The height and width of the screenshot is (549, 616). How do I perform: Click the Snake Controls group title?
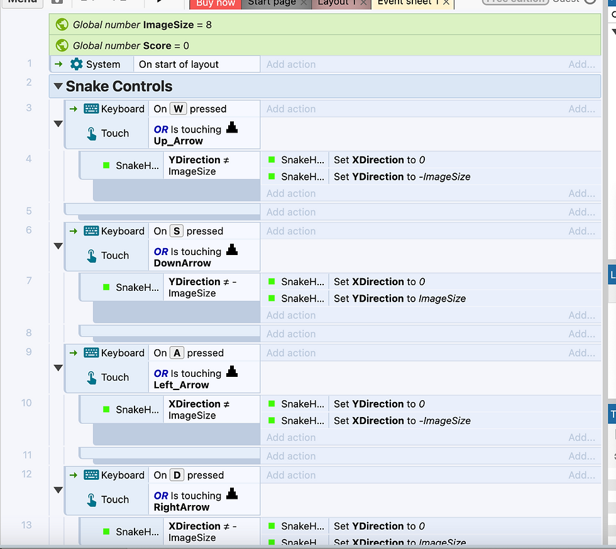119,86
